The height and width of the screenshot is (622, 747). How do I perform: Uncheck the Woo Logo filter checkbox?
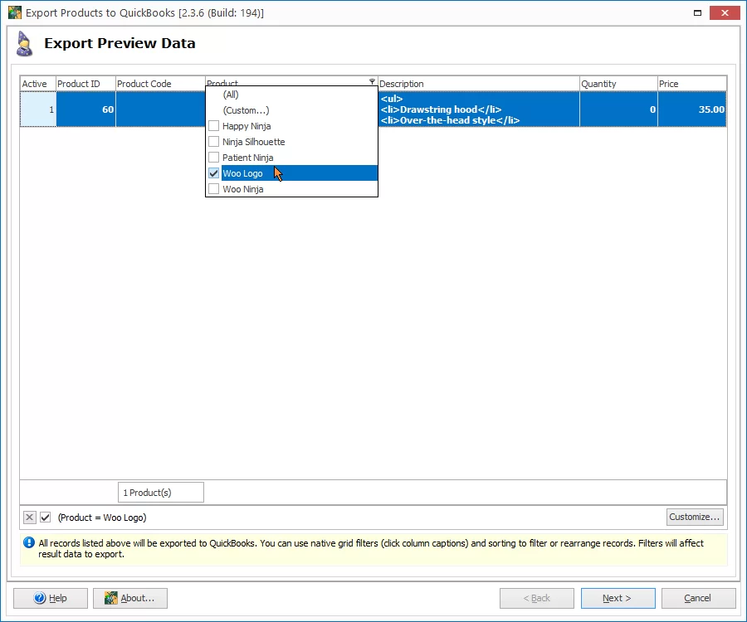click(214, 173)
